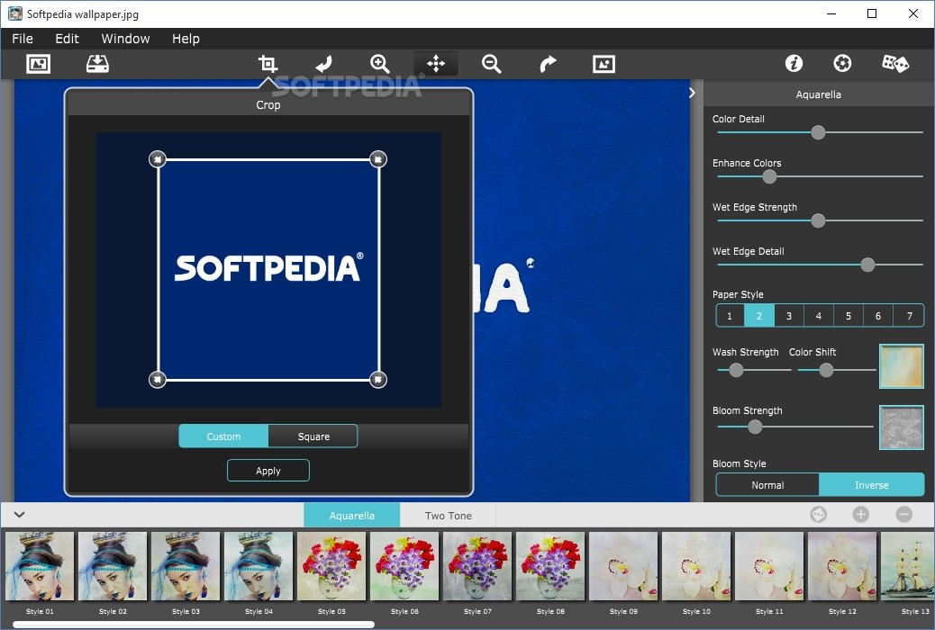Open the Help menu
This screenshot has width=935, height=630.
[x=186, y=39]
